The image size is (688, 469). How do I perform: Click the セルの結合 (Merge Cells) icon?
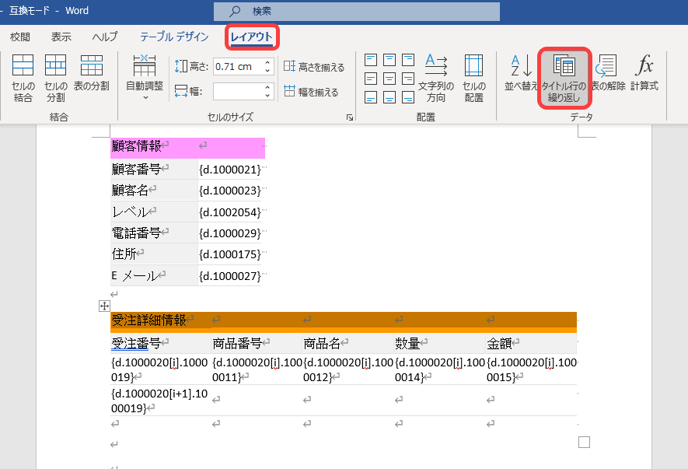point(23,78)
